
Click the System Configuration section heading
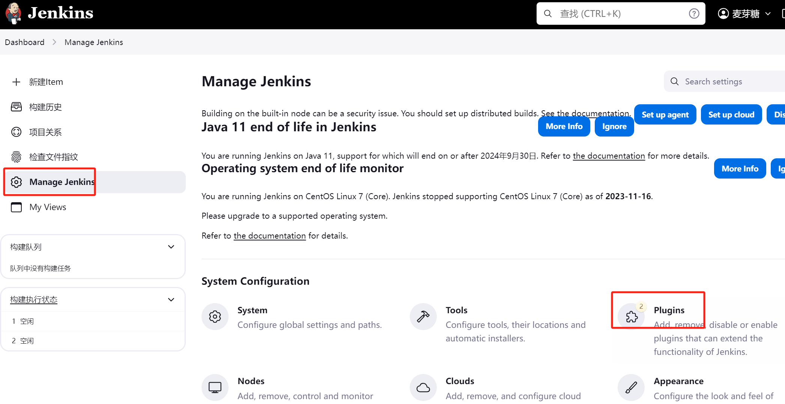click(256, 281)
